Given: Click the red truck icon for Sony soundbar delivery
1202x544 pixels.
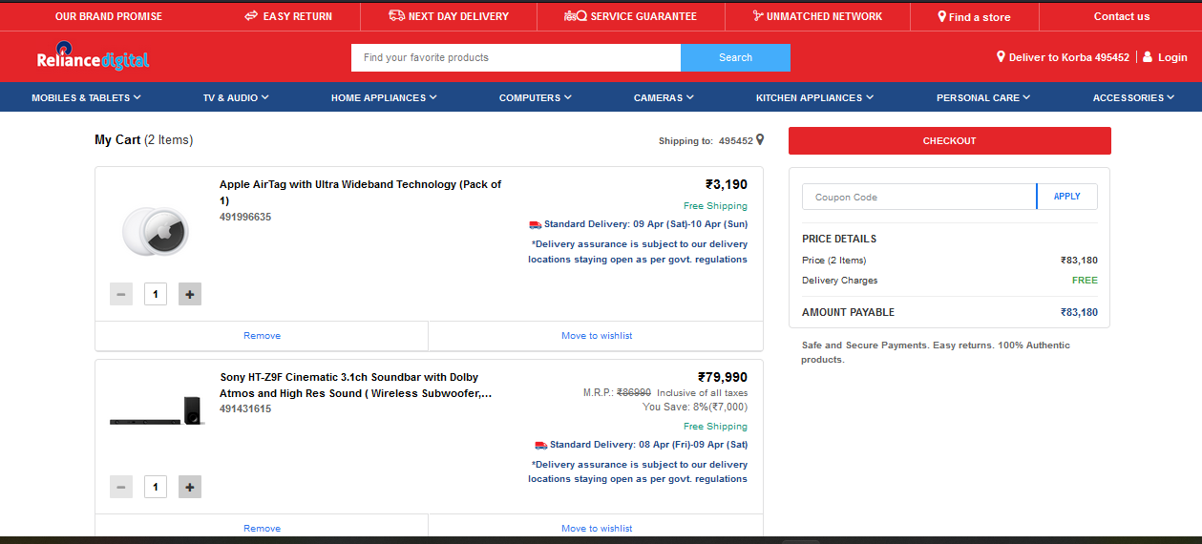Looking at the screenshot, I should point(541,445).
